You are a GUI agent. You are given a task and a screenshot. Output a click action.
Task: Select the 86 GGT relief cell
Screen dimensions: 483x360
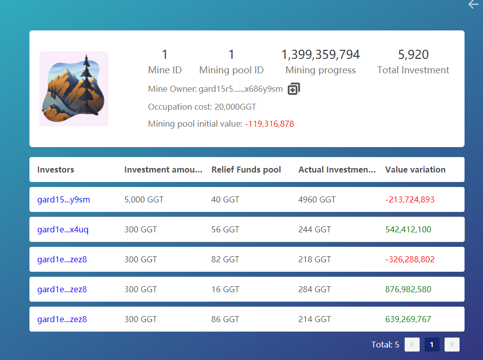pyautogui.click(x=225, y=319)
